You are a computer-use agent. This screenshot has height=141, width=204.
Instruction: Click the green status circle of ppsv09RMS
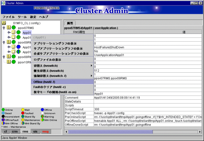(x=14, y=42)
